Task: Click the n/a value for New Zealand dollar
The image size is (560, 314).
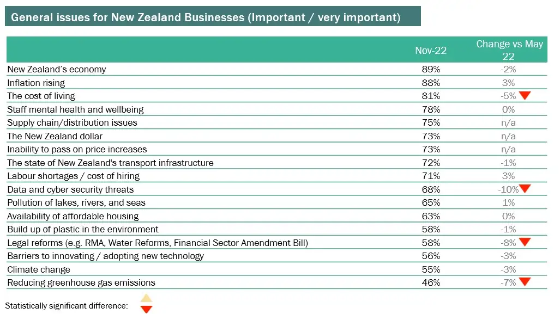Action: pyautogui.click(x=508, y=136)
